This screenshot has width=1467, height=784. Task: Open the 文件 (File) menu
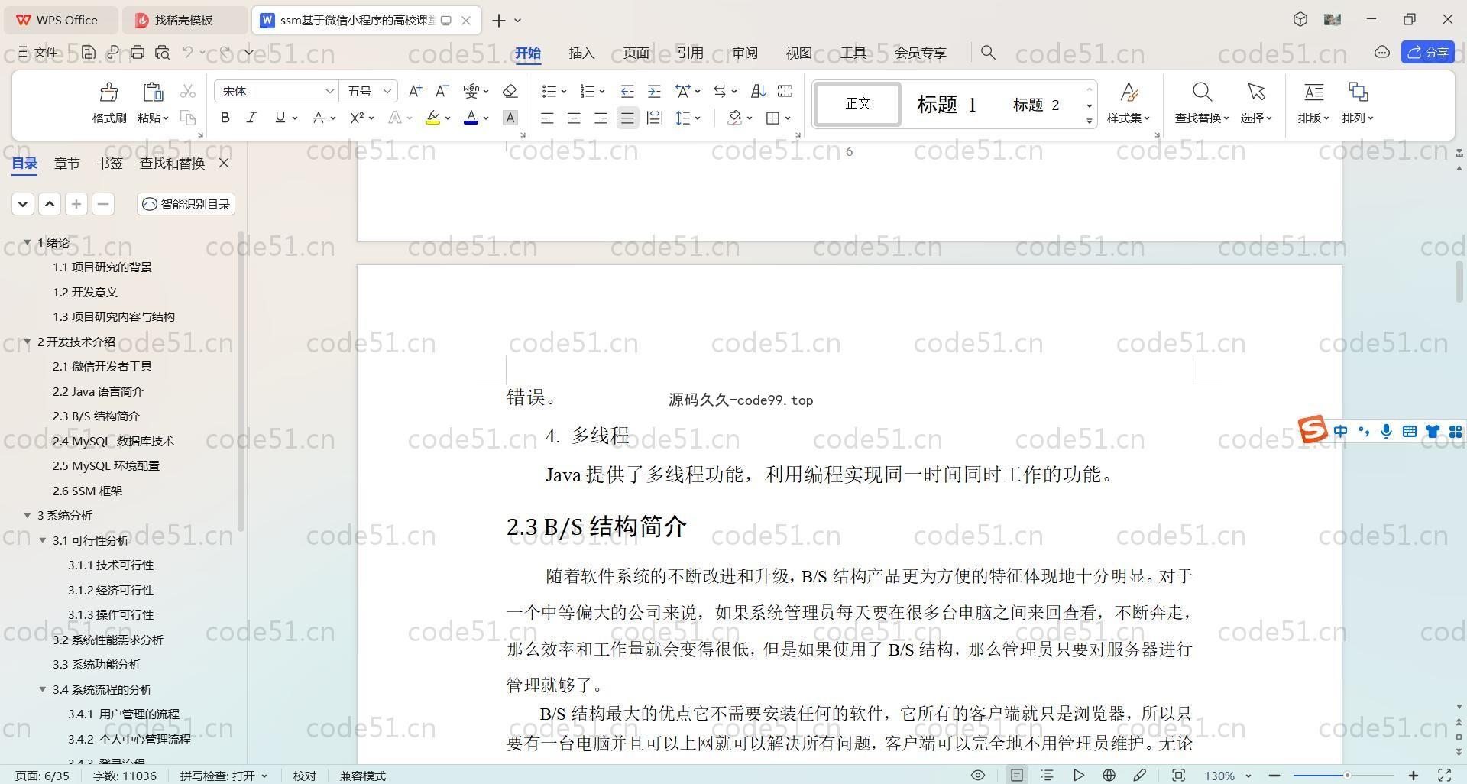(x=38, y=52)
